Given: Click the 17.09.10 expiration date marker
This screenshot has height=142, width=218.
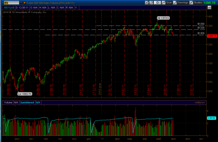Looking at the screenshot, I should (51, 90).
